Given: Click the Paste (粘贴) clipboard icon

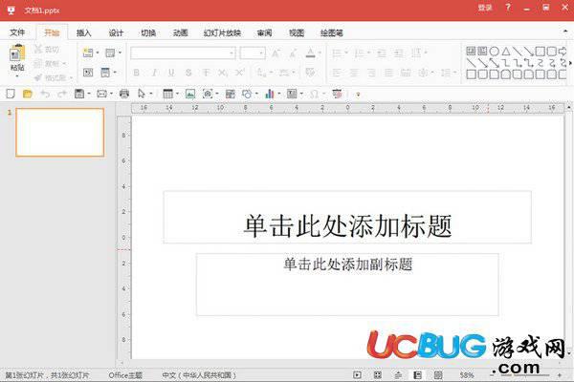Looking at the screenshot, I should click(17, 53).
